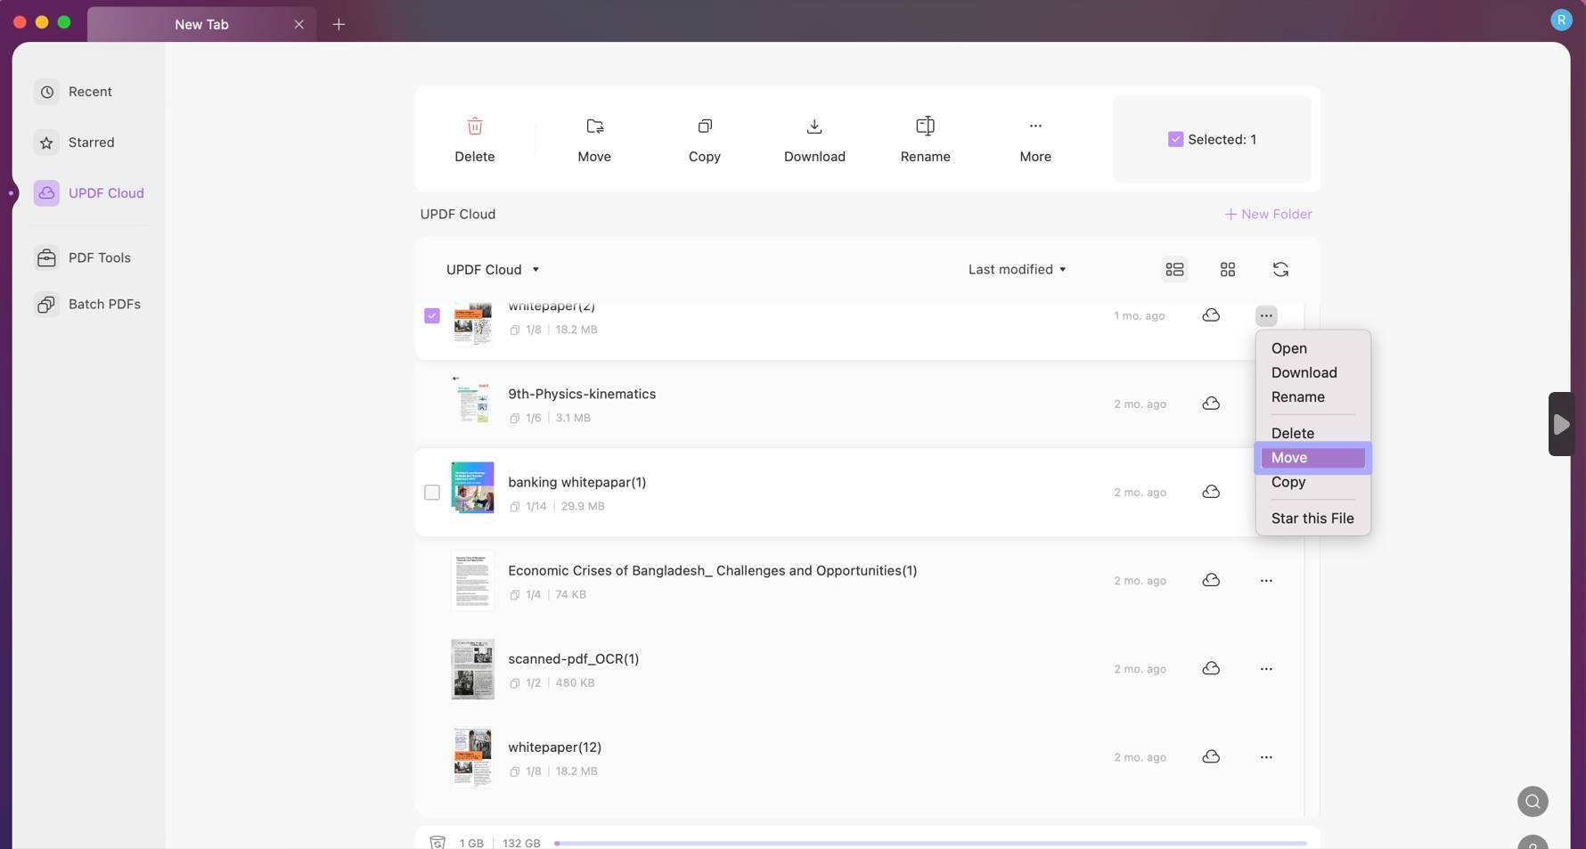This screenshot has height=849, width=1586.
Task: Create a New Folder
Action: [1268, 215]
